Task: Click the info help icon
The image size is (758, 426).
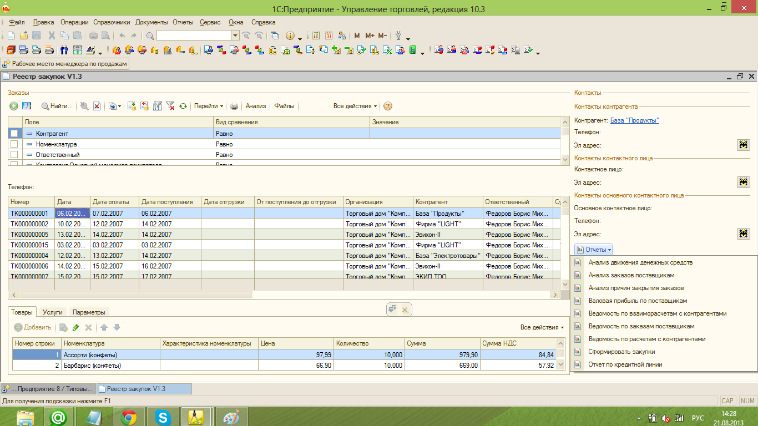Action: [290, 35]
